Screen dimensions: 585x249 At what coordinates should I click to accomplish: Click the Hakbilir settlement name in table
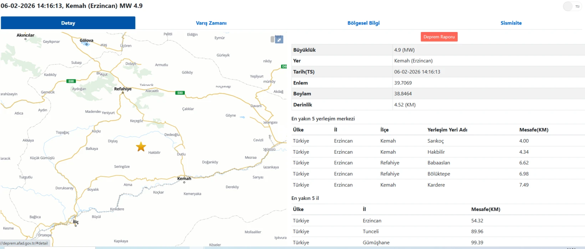pyautogui.click(x=436, y=152)
